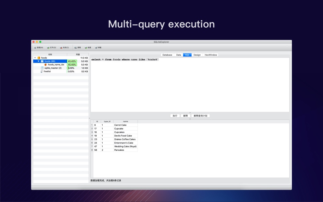Select the foods_name_idx row name
This screenshot has height=202, width=323.
click(56, 65)
